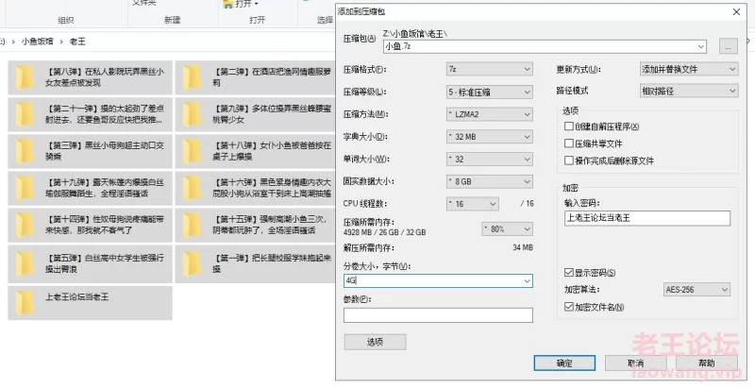Enable 操作完成后删除源文件 option
The height and width of the screenshot is (388, 755).
click(568, 160)
